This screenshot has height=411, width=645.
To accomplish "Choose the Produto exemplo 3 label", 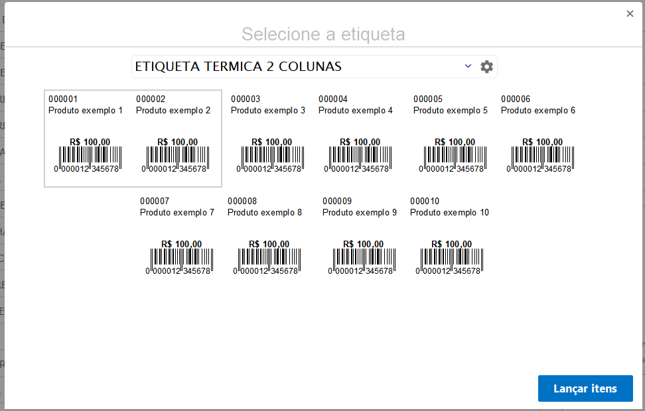I will pyautogui.click(x=268, y=111).
